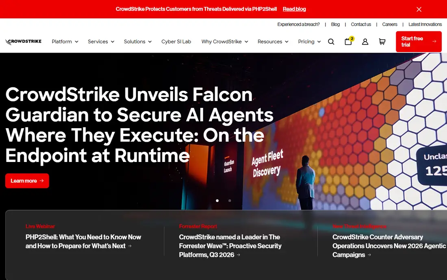Click the CrowdStrike logo
Image resolution: width=447 pixels, height=280 pixels.
(x=23, y=42)
